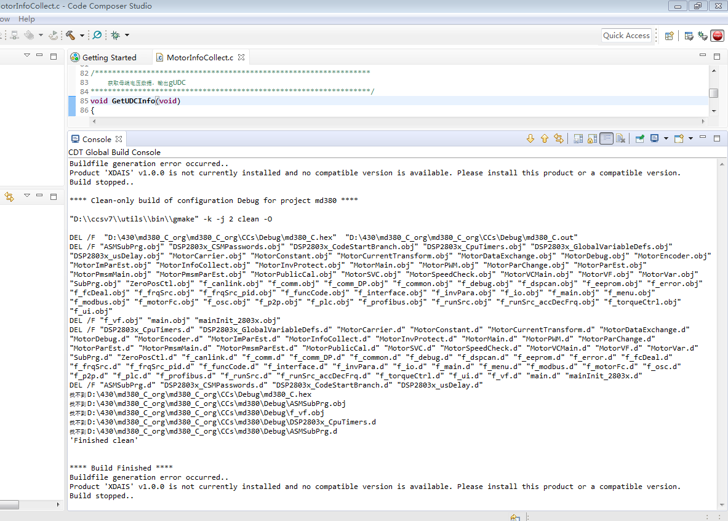Minimize the lower-left side panel
The width and height of the screenshot is (728, 521).
[39, 196]
